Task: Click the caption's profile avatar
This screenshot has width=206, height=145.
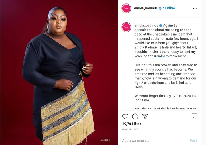Action: pyautogui.click(x=126, y=27)
